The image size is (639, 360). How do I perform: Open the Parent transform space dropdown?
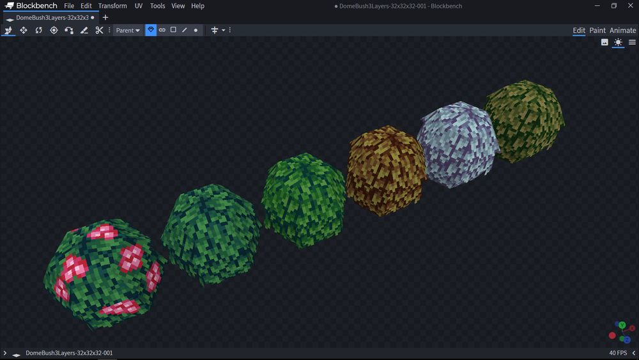[128, 30]
